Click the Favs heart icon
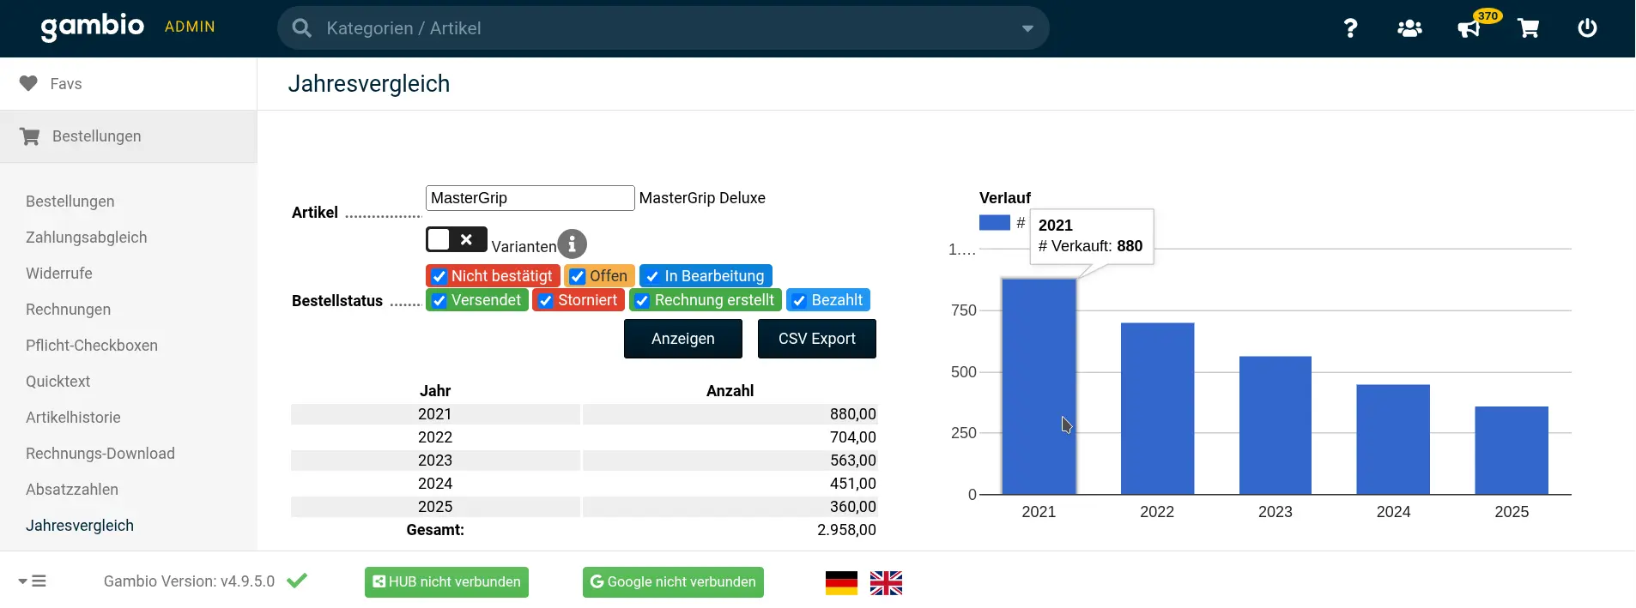This screenshot has width=1636, height=608. 28,83
